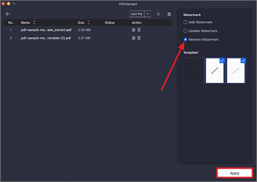Image resolution: width=257 pixels, height=182 pixels.
Task: Open the Add file dropdown arrow
Action: click(x=147, y=14)
